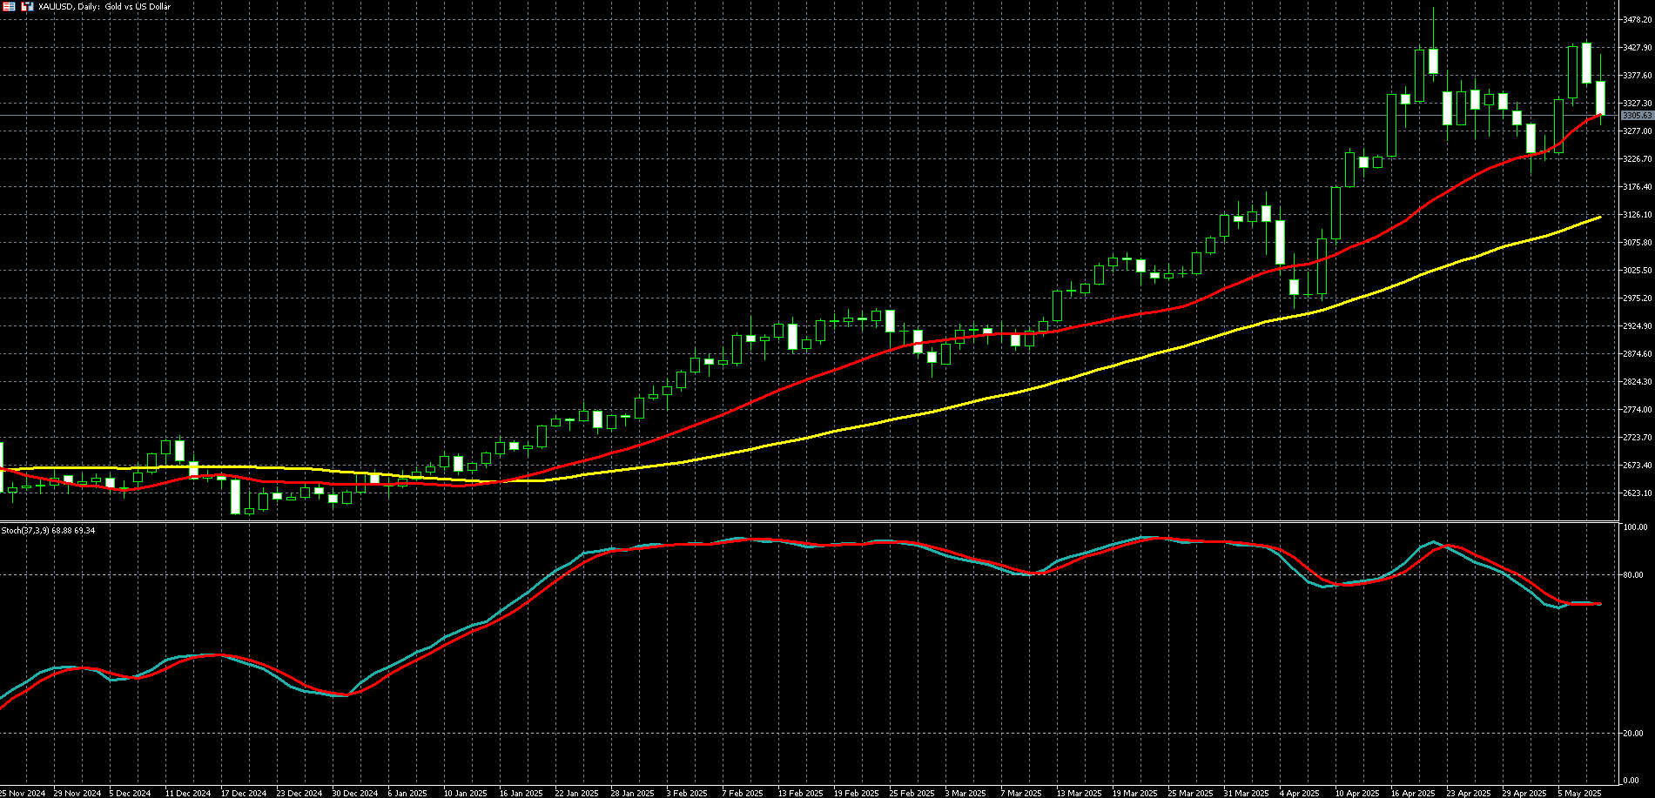This screenshot has width=1655, height=798.
Task: Click the 19 Mar 2025 date label
Action: point(1134,793)
